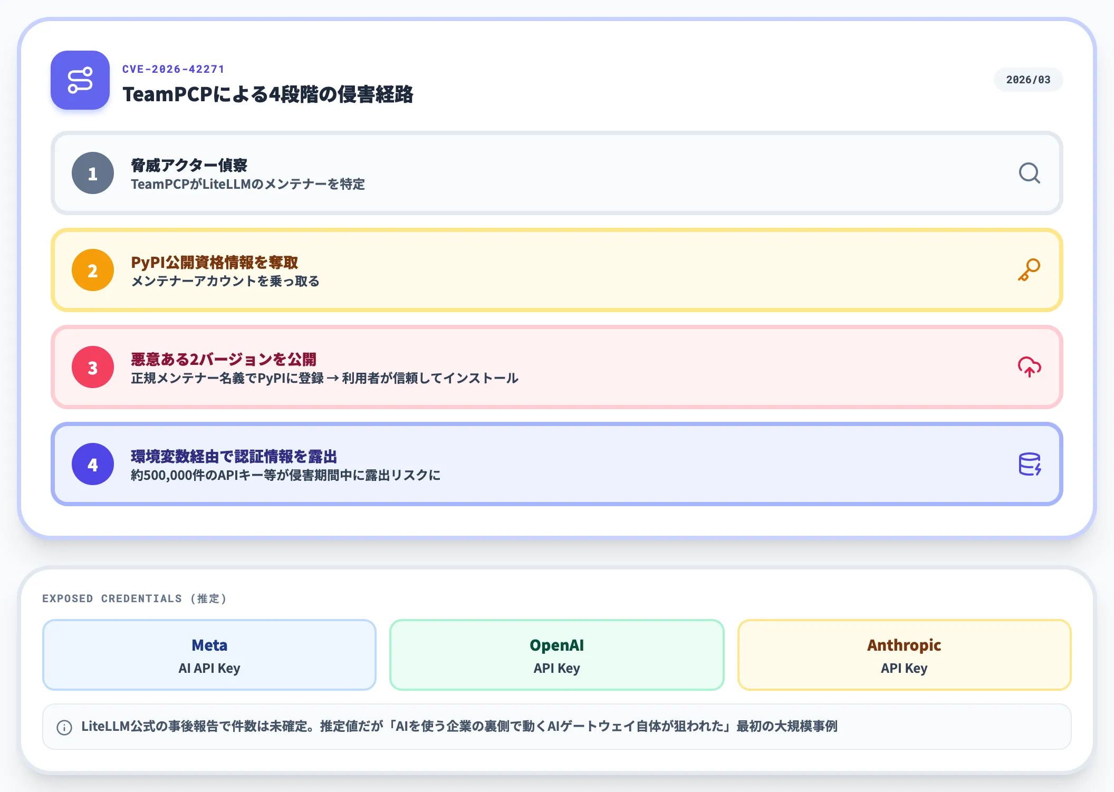The image size is (1114, 792).
Task: Select the 2026/03 date badge
Action: (x=1028, y=80)
